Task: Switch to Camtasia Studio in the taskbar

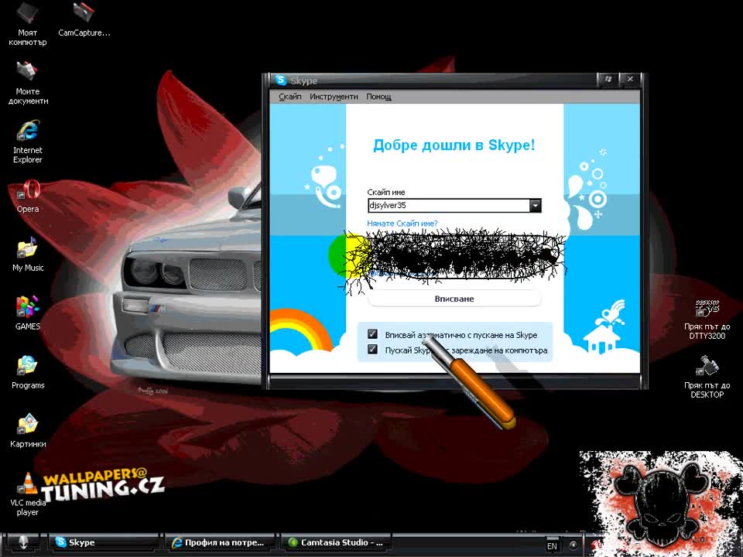Action: 337,543
